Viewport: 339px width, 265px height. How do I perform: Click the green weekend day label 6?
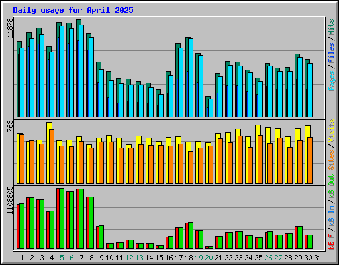click(x=72, y=258)
